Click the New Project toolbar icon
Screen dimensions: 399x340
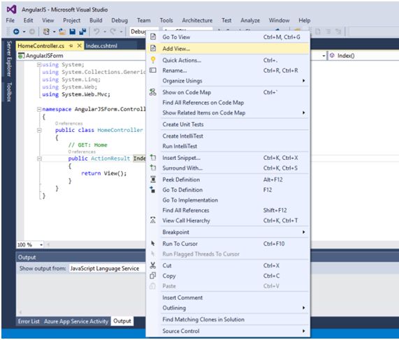coord(46,31)
